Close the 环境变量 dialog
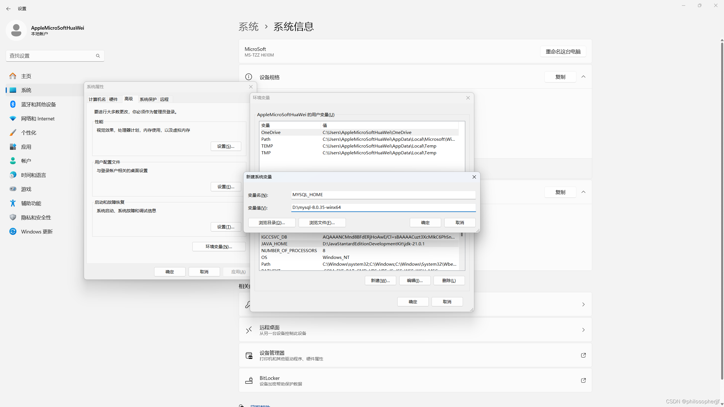Image resolution: width=724 pixels, height=407 pixels. coord(468,98)
